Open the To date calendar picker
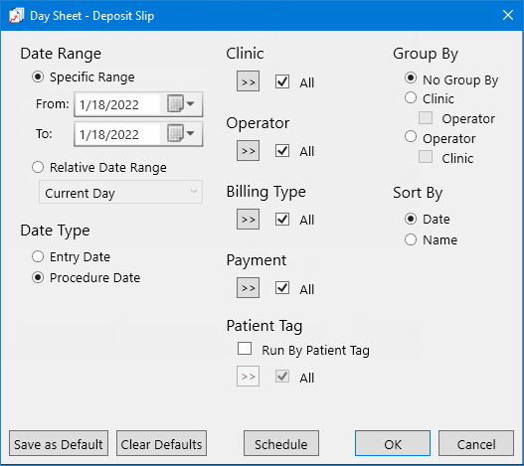This screenshot has height=466, width=524. click(x=181, y=133)
